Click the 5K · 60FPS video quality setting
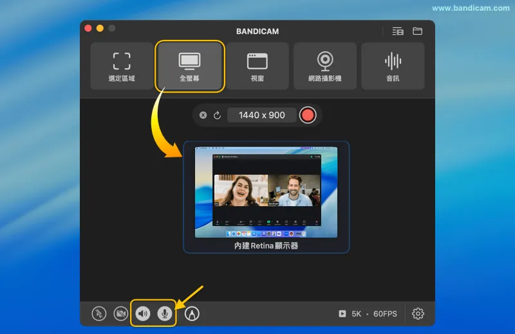The image size is (515, 334). click(x=374, y=313)
